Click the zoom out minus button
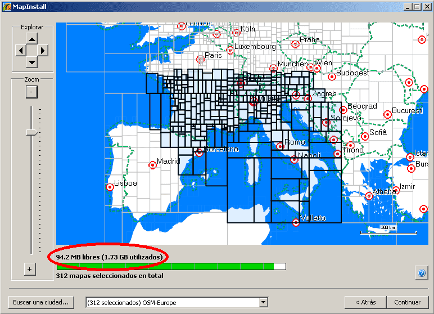This screenshot has width=434, height=314. (x=31, y=92)
